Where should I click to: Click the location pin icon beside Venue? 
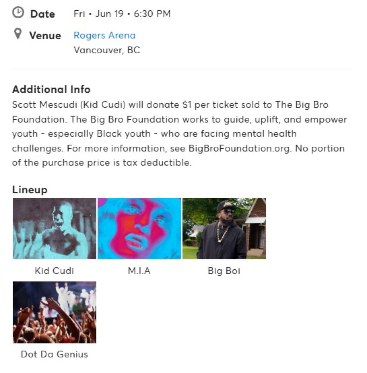coord(18,34)
